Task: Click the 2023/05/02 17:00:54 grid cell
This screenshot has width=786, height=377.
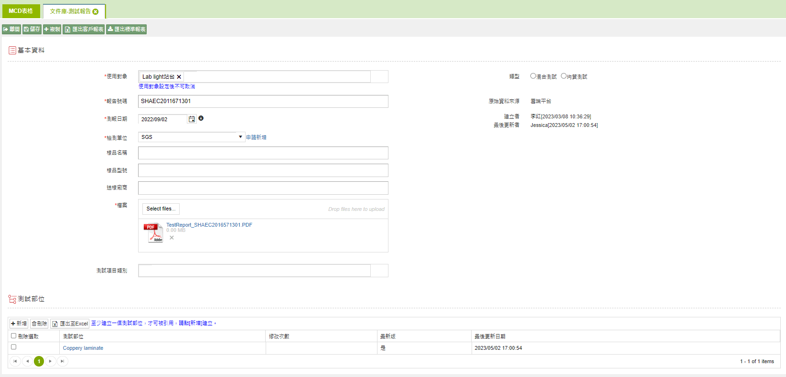Action: [625, 348]
